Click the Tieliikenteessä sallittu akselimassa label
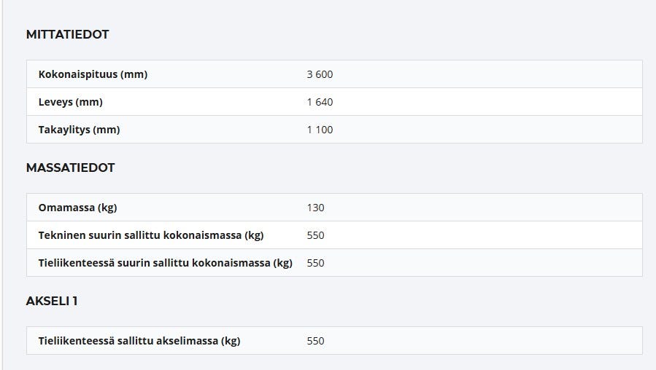The height and width of the screenshot is (370, 656). coord(139,341)
